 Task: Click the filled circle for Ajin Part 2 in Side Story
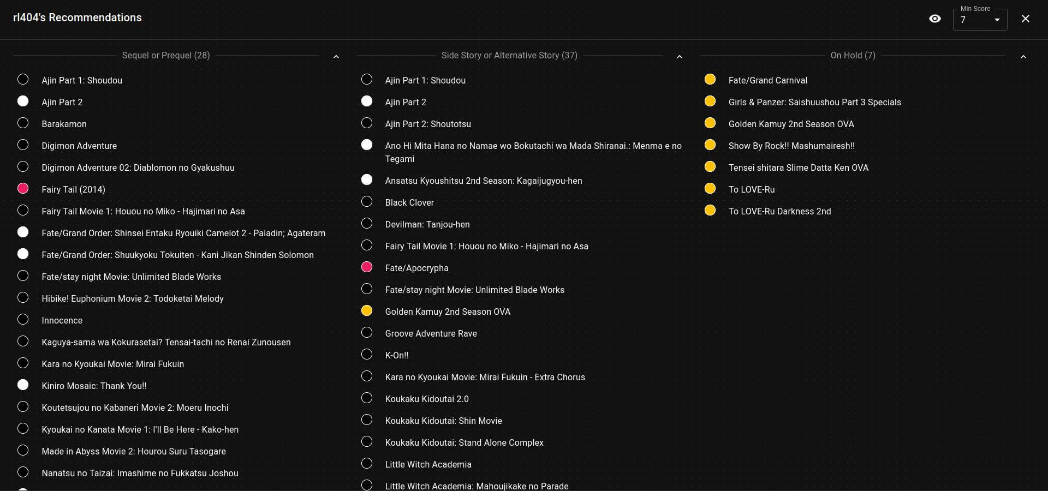[367, 101]
